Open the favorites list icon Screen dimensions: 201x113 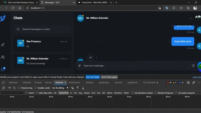coord(181,8)
